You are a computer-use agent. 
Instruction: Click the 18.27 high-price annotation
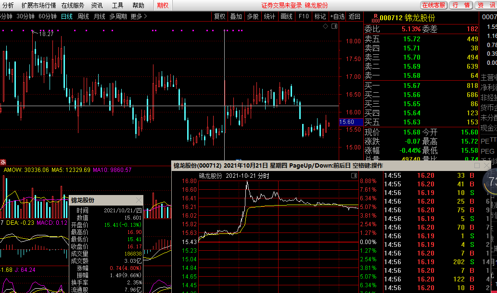46,34
